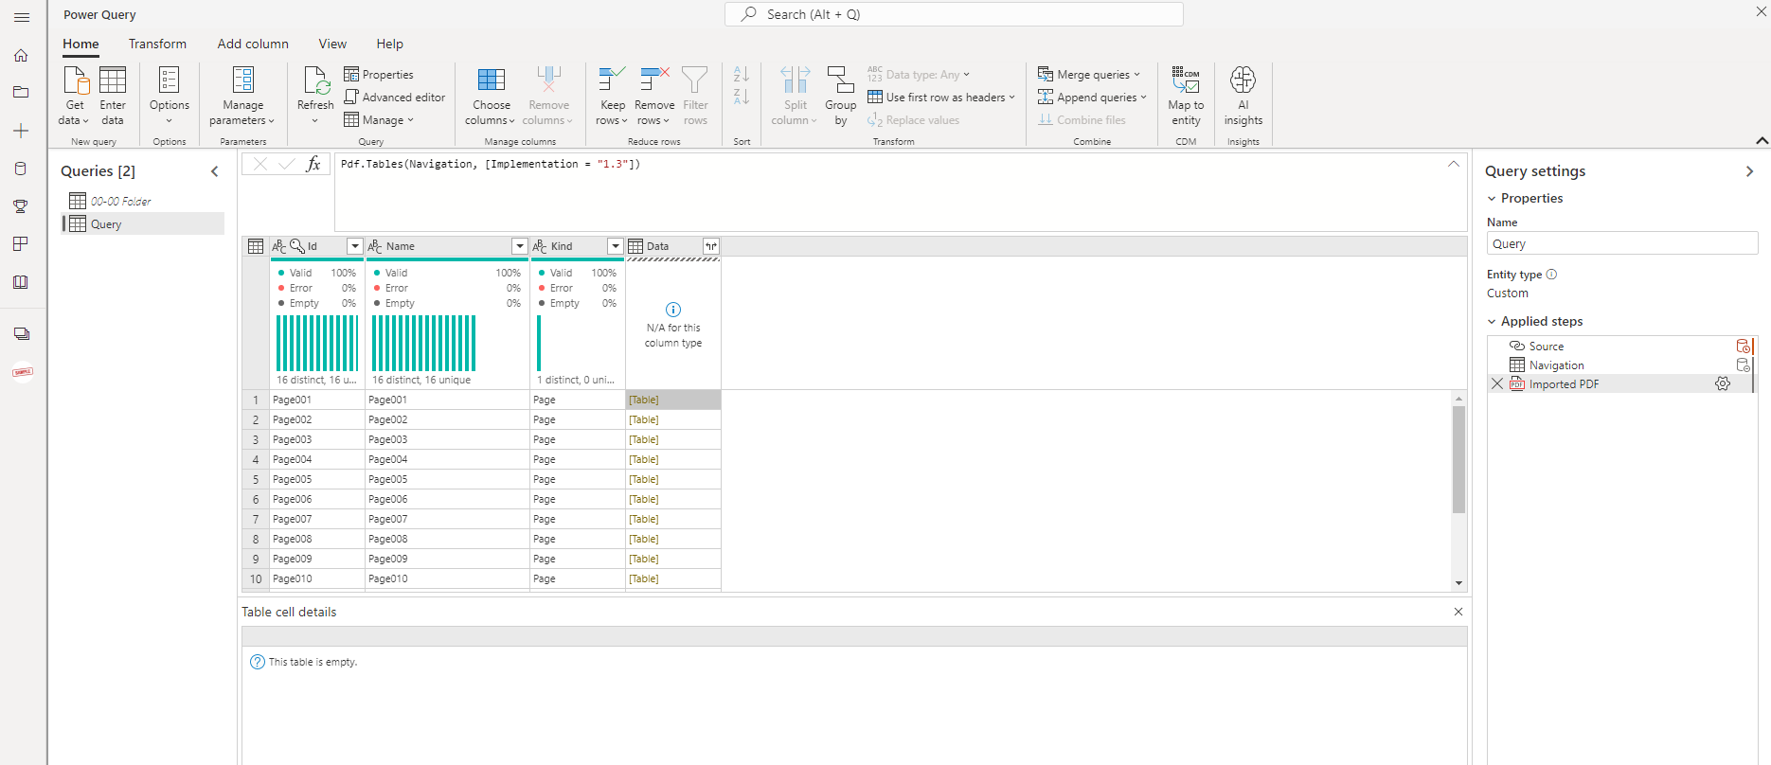Sort ascending with the A-Z icon

(742, 74)
